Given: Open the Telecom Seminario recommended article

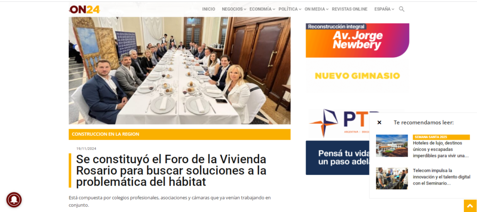Looking at the screenshot, I should click(x=442, y=177).
